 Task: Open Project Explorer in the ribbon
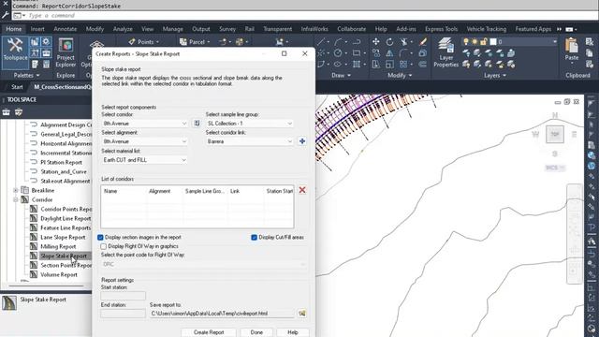pos(66,53)
